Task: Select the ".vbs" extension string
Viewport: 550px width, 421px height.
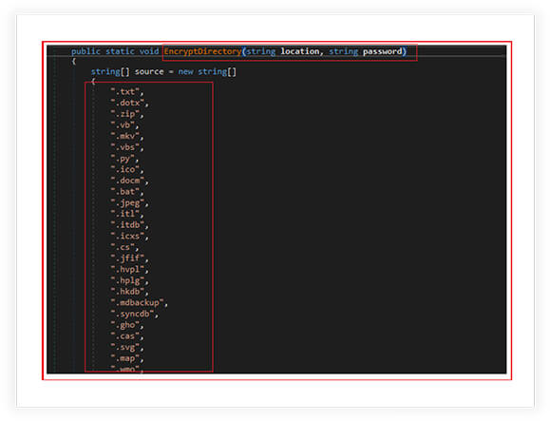Action: click(125, 147)
